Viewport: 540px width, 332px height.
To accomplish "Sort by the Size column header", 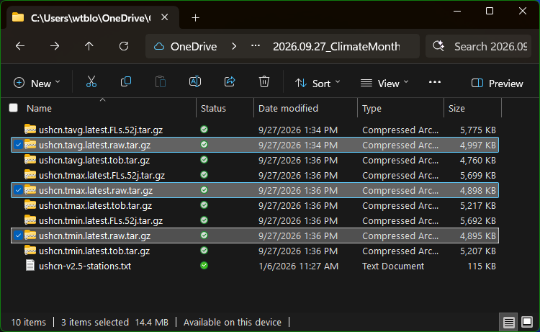I will pyautogui.click(x=456, y=108).
